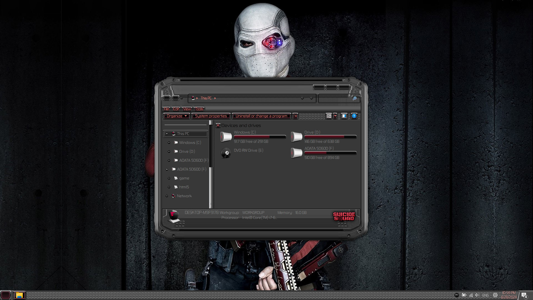Click Uninstall or change a program
This screenshot has width=533, height=300.
click(x=261, y=116)
